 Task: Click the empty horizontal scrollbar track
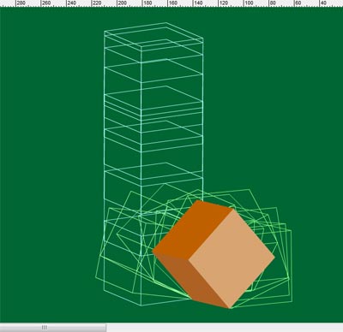coord(225,328)
